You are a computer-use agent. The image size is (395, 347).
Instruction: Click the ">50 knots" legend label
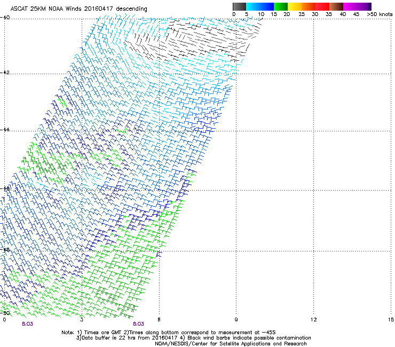[x=380, y=14]
